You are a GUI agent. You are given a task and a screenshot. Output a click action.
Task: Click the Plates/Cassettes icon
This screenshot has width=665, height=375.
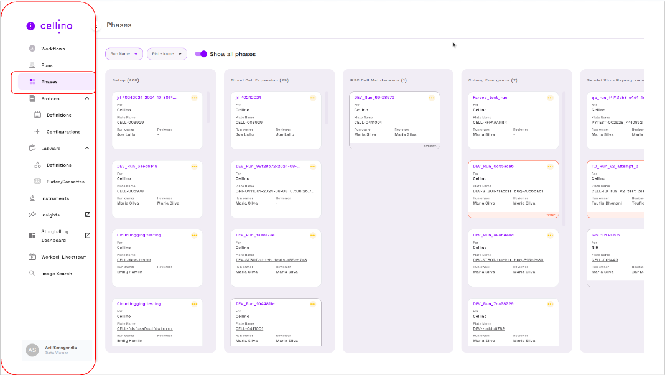37,182
